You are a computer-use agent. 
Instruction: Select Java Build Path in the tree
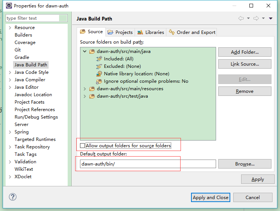(x=31, y=65)
